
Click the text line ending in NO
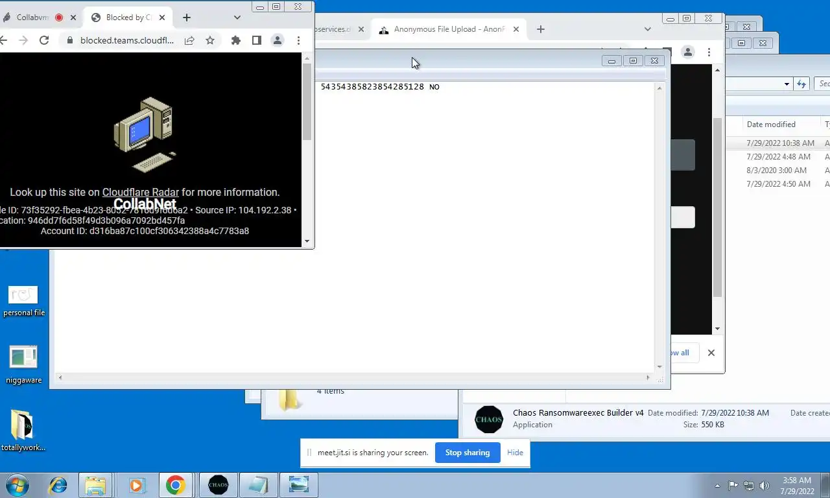[380, 87]
